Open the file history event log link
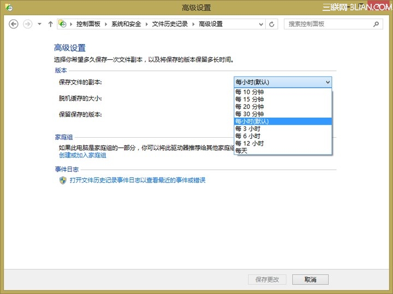The image size is (393, 294). click(x=138, y=180)
